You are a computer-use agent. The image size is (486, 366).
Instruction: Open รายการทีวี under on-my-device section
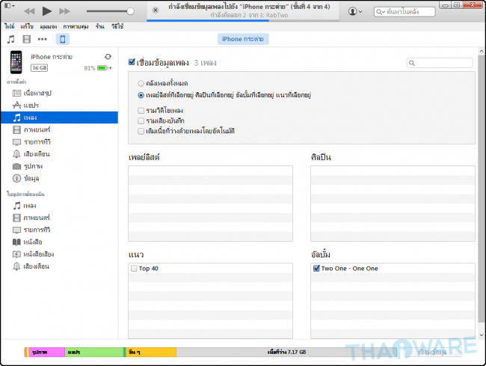pyautogui.click(x=31, y=230)
